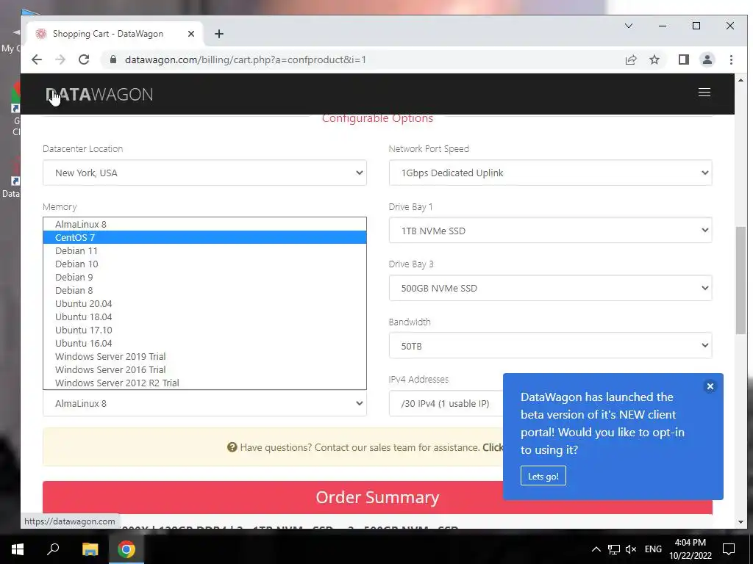This screenshot has width=753, height=564.
Task: Open the DataWagon hamburger menu
Action: [x=704, y=93]
